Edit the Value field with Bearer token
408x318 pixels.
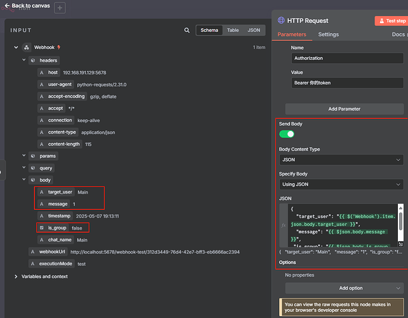347,83
